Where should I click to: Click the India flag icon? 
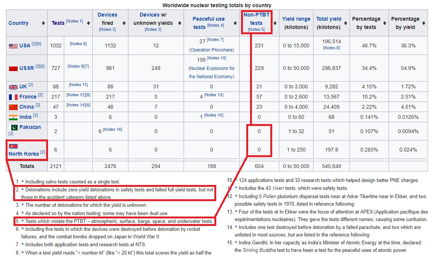pyautogui.click(x=13, y=117)
